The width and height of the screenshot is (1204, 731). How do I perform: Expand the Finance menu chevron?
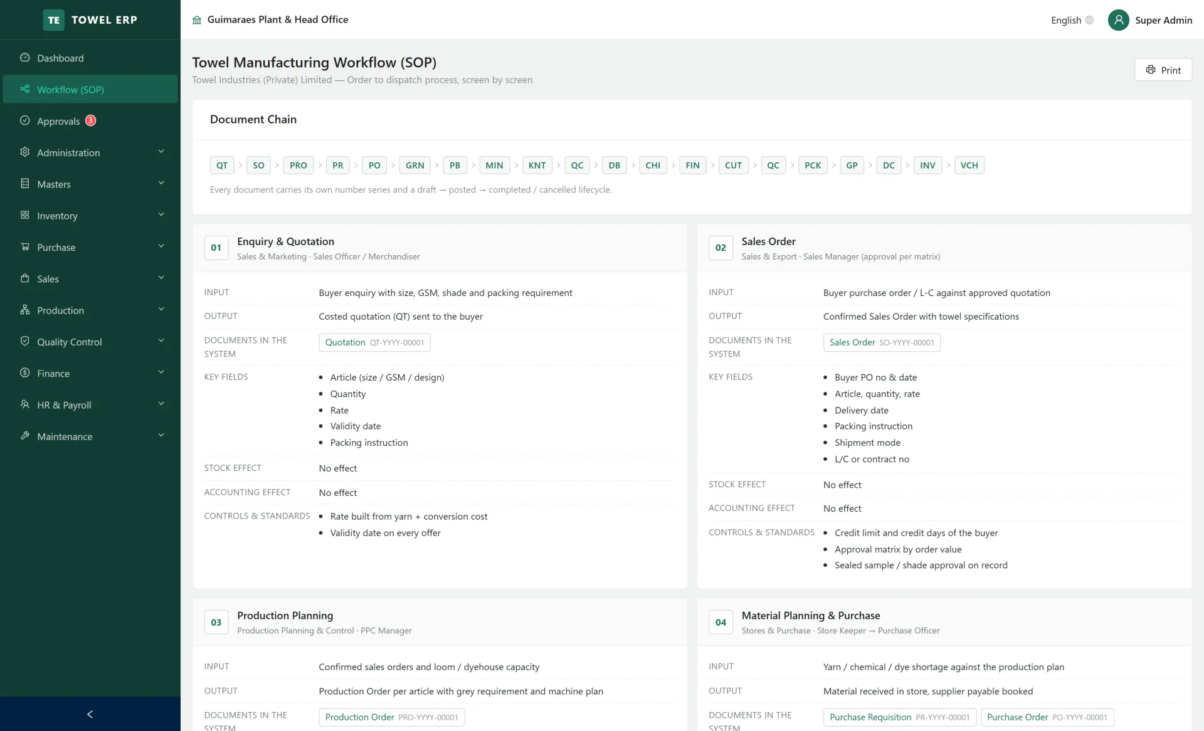(161, 372)
